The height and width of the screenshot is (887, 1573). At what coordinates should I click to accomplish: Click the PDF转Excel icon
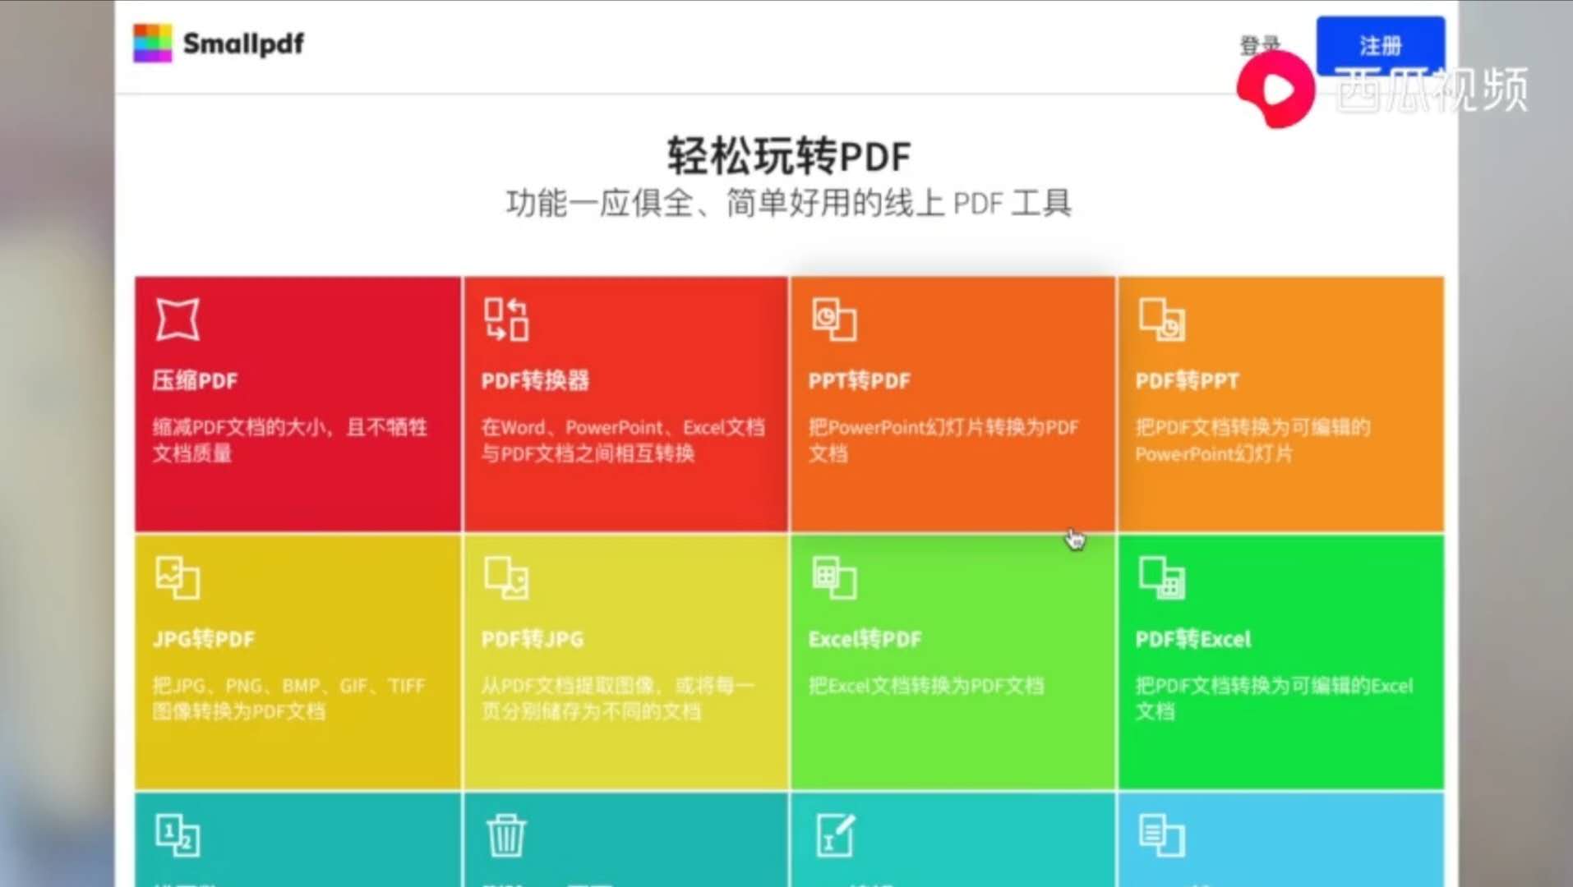pyautogui.click(x=1162, y=578)
